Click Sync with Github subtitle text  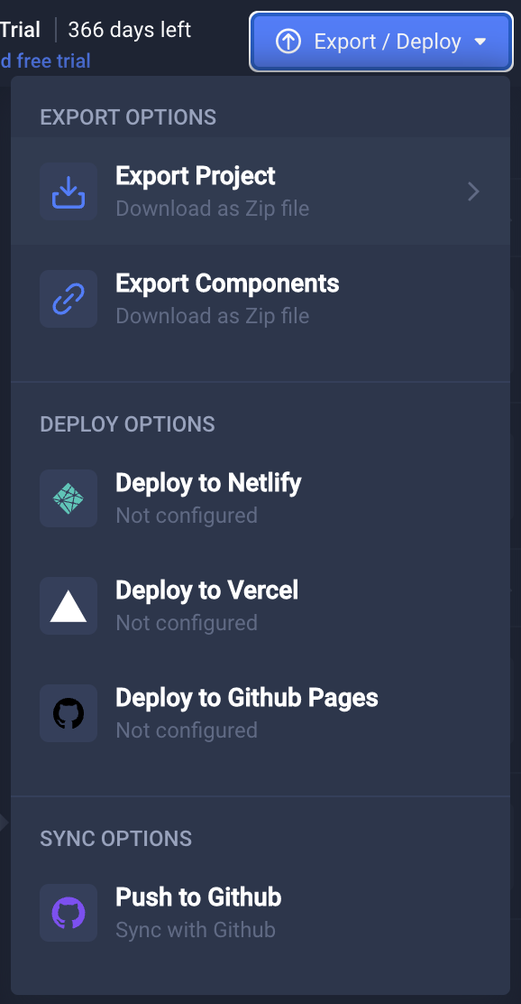[x=196, y=930]
